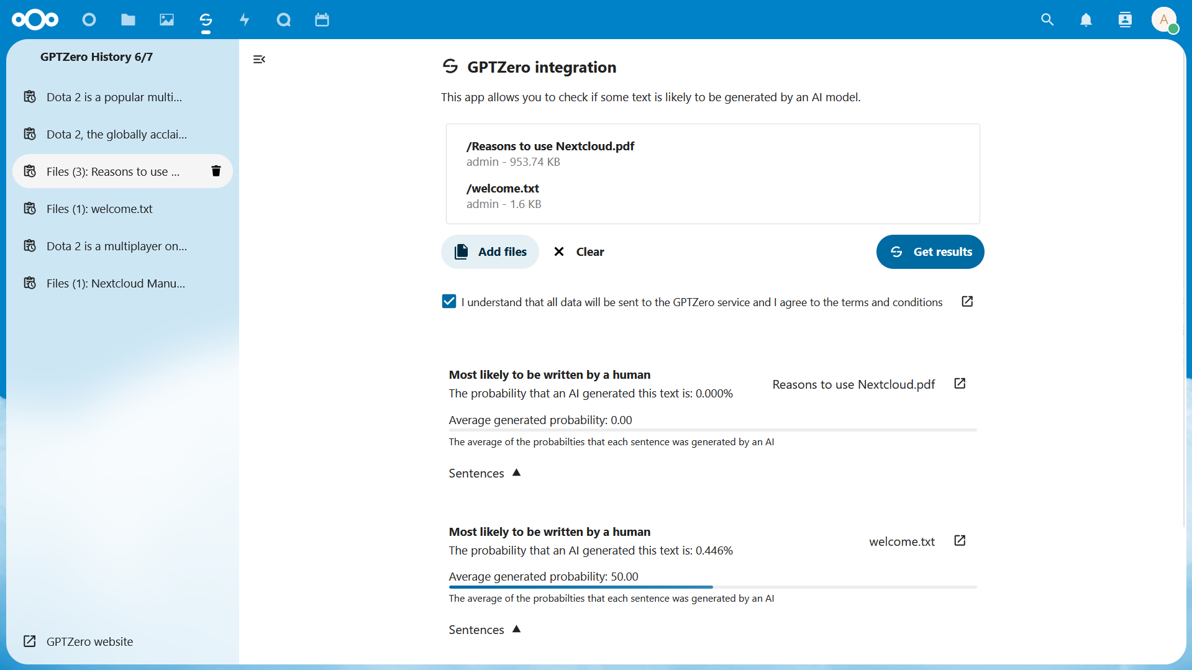
Task: Open the Contacts menu icon
Action: 1125,20
